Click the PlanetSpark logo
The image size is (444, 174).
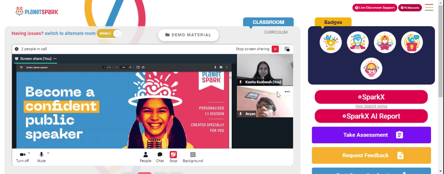click(36, 11)
